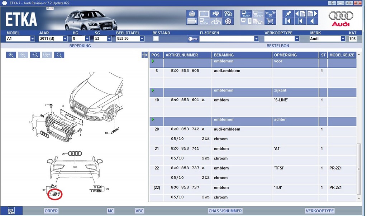Viewport: 367px width, 216px height.
Task: Expand the MERK dropdown set to Audi
Action: [x=343, y=39]
